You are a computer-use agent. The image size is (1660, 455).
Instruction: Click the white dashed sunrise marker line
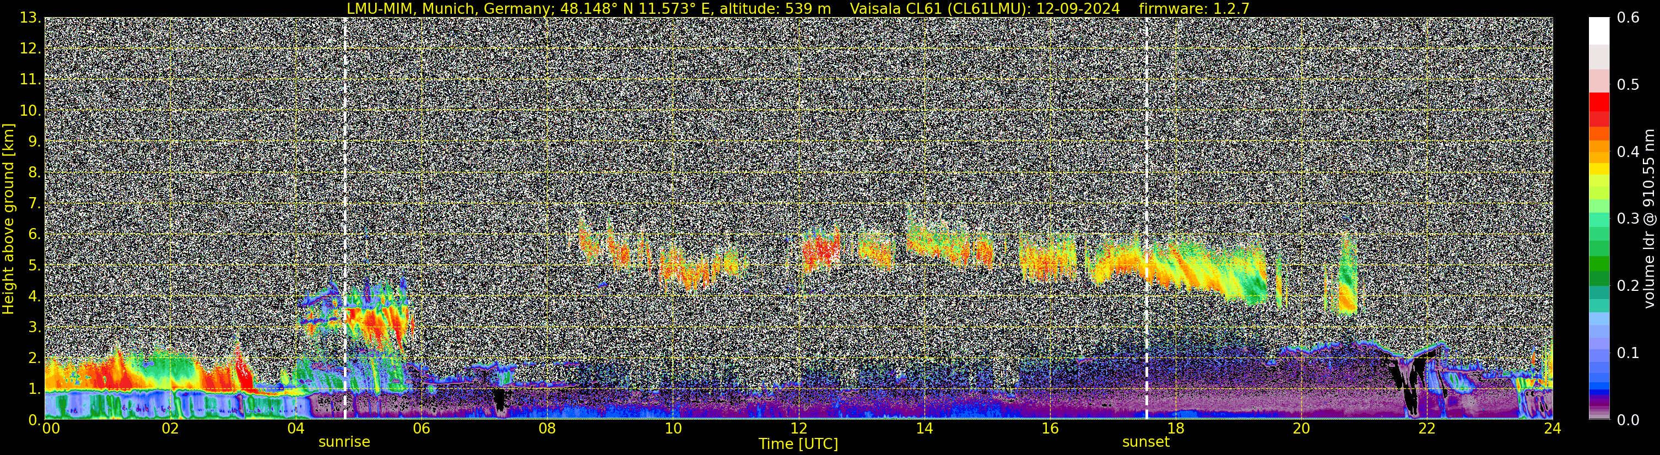pos(345,219)
